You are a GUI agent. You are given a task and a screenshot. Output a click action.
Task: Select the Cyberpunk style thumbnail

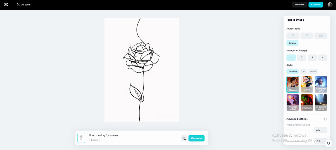[x=307, y=102]
